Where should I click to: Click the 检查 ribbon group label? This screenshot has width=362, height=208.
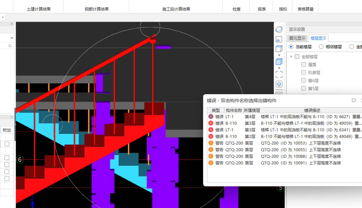tap(237, 9)
